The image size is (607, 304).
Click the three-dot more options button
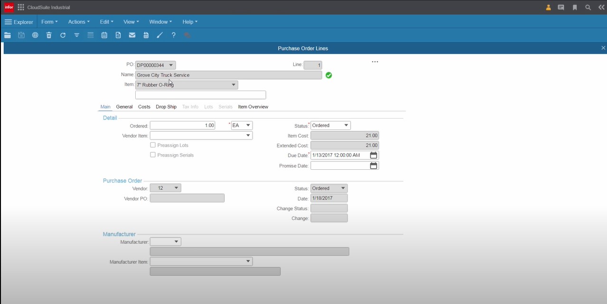point(375,62)
